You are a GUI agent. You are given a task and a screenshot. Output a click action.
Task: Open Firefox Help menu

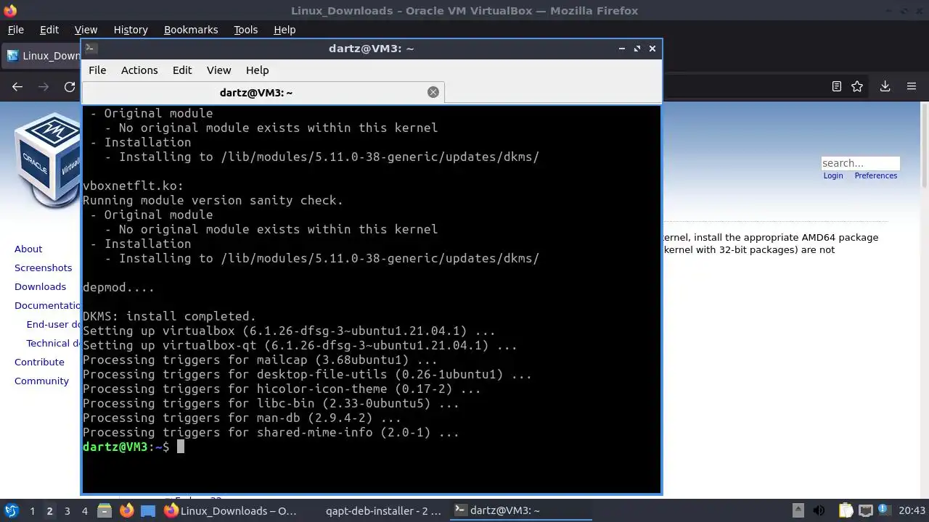285,30
